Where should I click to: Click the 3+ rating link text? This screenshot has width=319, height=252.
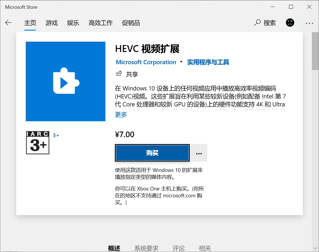(56, 135)
